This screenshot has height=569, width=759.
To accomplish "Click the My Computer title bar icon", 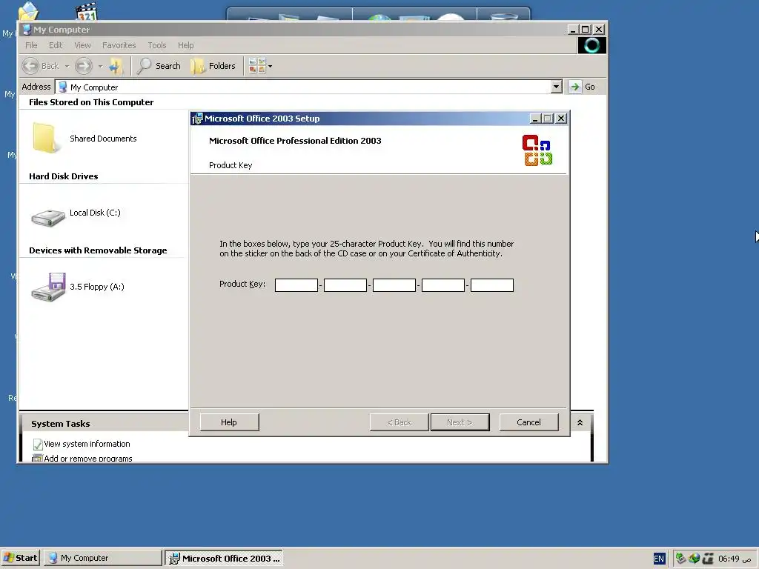I will (x=27, y=30).
